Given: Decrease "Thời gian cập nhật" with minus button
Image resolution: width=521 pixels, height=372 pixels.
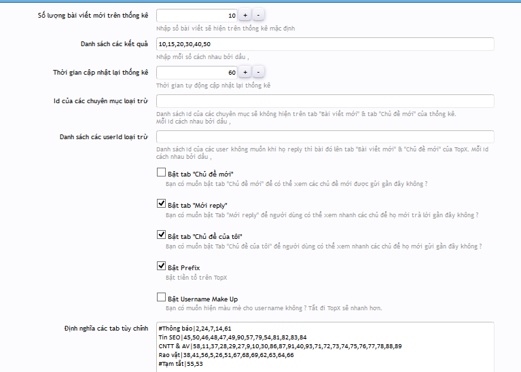Looking at the screenshot, I should pyautogui.click(x=258, y=73).
